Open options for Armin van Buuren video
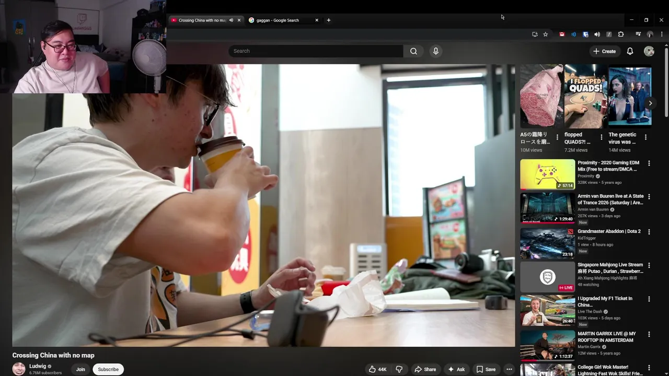 click(649, 197)
